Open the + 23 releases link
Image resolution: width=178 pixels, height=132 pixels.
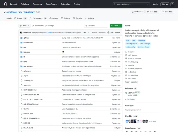[130, 99]
